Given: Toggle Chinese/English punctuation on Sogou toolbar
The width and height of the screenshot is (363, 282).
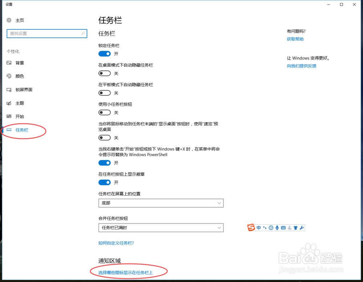Looking at the screenshot, I should pos(265,228).
